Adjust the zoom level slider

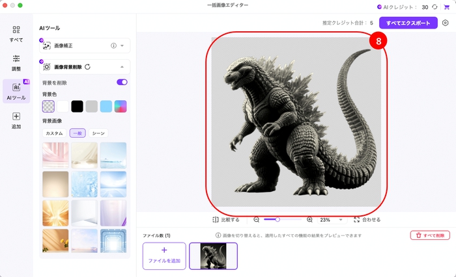(x=282, y=220)
